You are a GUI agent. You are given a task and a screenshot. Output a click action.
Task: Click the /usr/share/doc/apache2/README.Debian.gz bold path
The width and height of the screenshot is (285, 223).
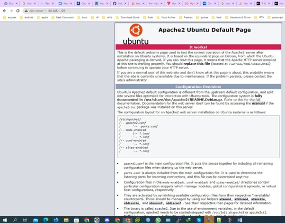pos(183,100)
